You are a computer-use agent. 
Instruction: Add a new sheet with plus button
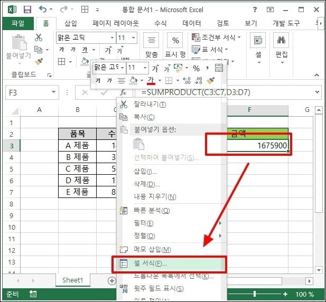(x=112, y=281)
